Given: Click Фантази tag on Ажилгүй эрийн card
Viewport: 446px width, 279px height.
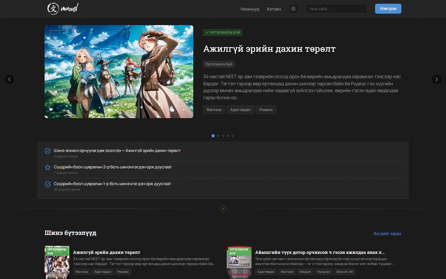Looking at the screenshot, I should pos(82,272).
